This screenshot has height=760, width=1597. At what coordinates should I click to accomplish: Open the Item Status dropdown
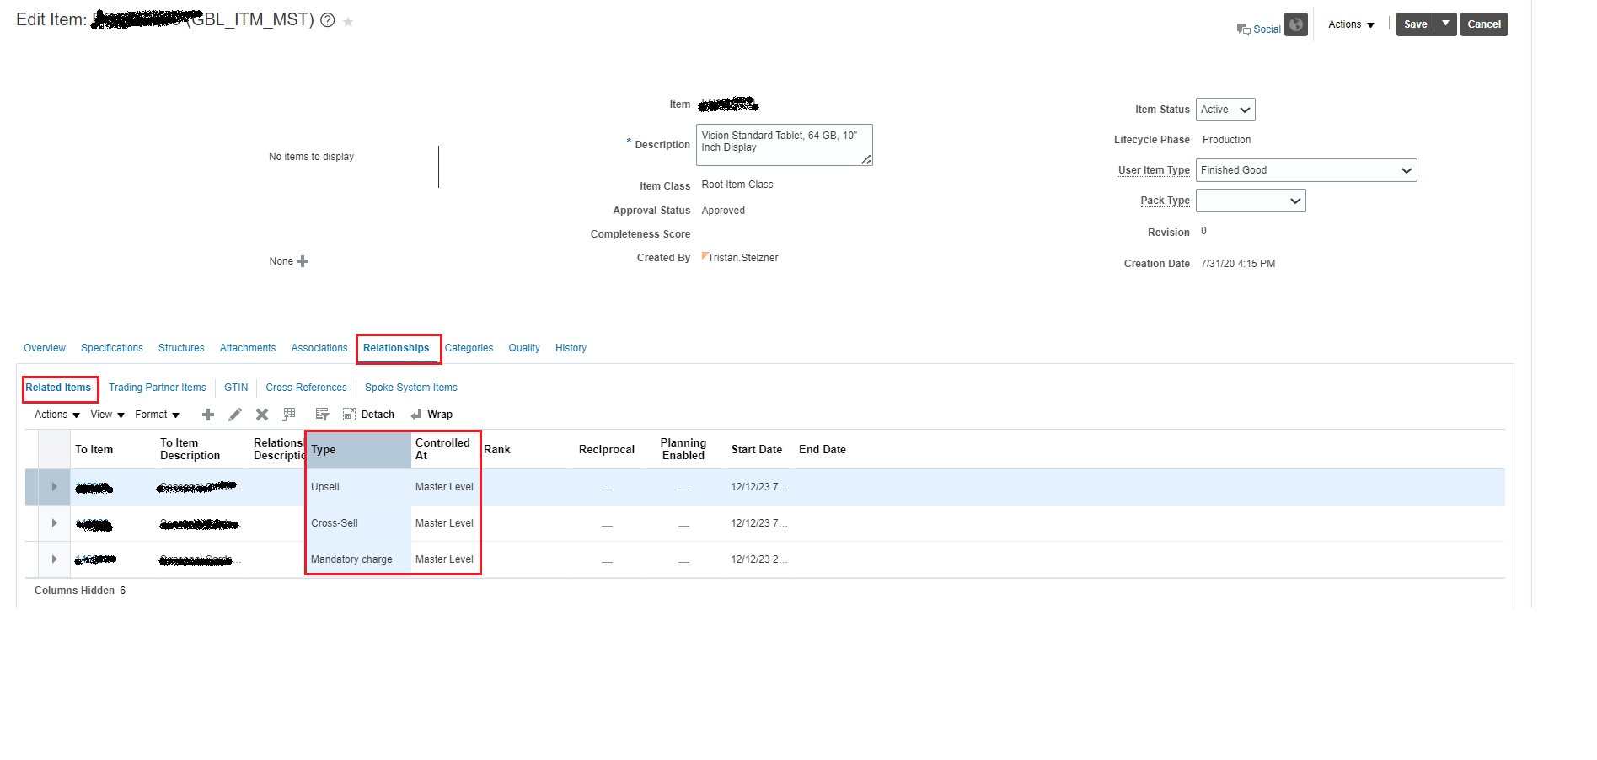pos(1225,110)
